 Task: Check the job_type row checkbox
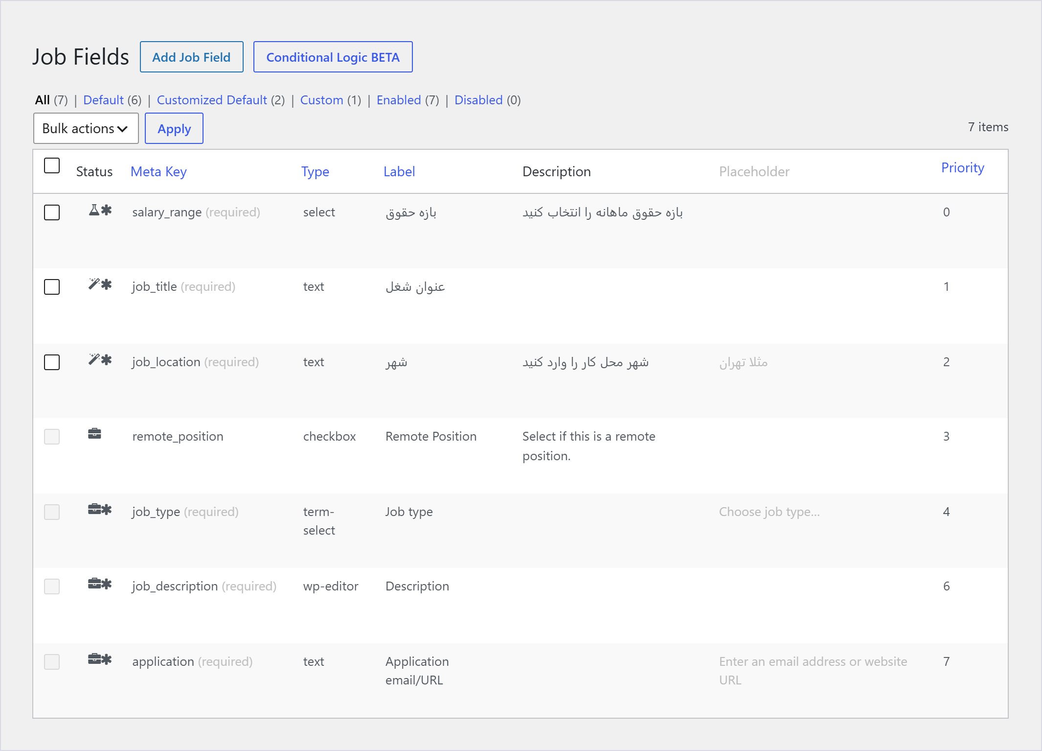coord(52,512)
